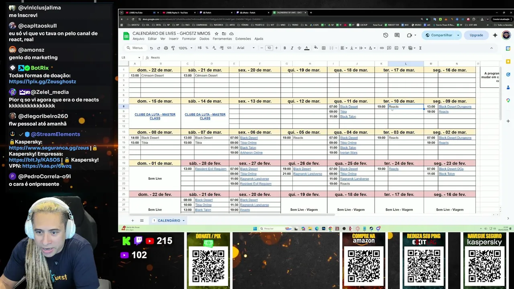
Task: Click the redo arrow in Sheets toolbar
Action: click(159, 48)
